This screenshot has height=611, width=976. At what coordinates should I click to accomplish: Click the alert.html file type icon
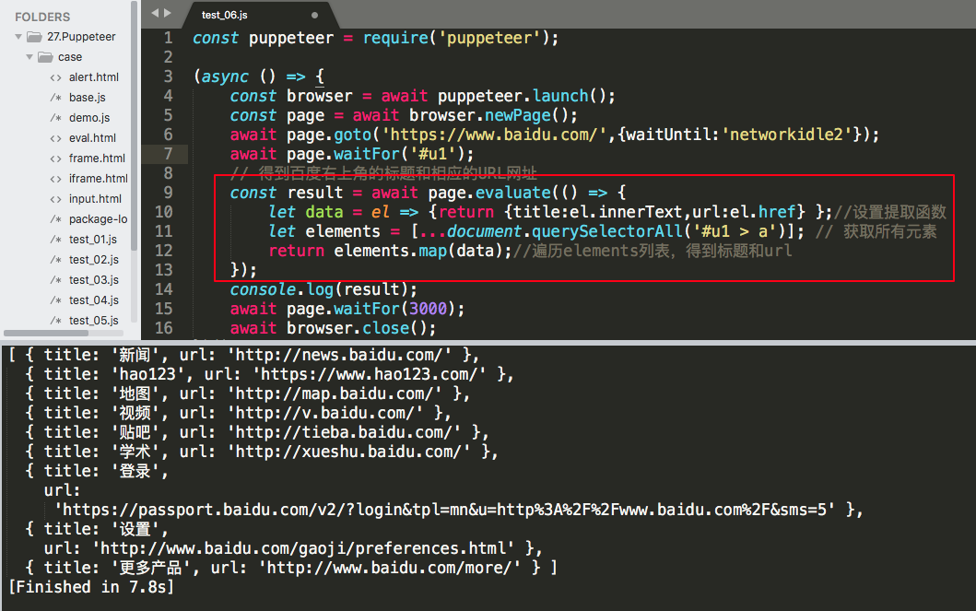pos(56,77)
